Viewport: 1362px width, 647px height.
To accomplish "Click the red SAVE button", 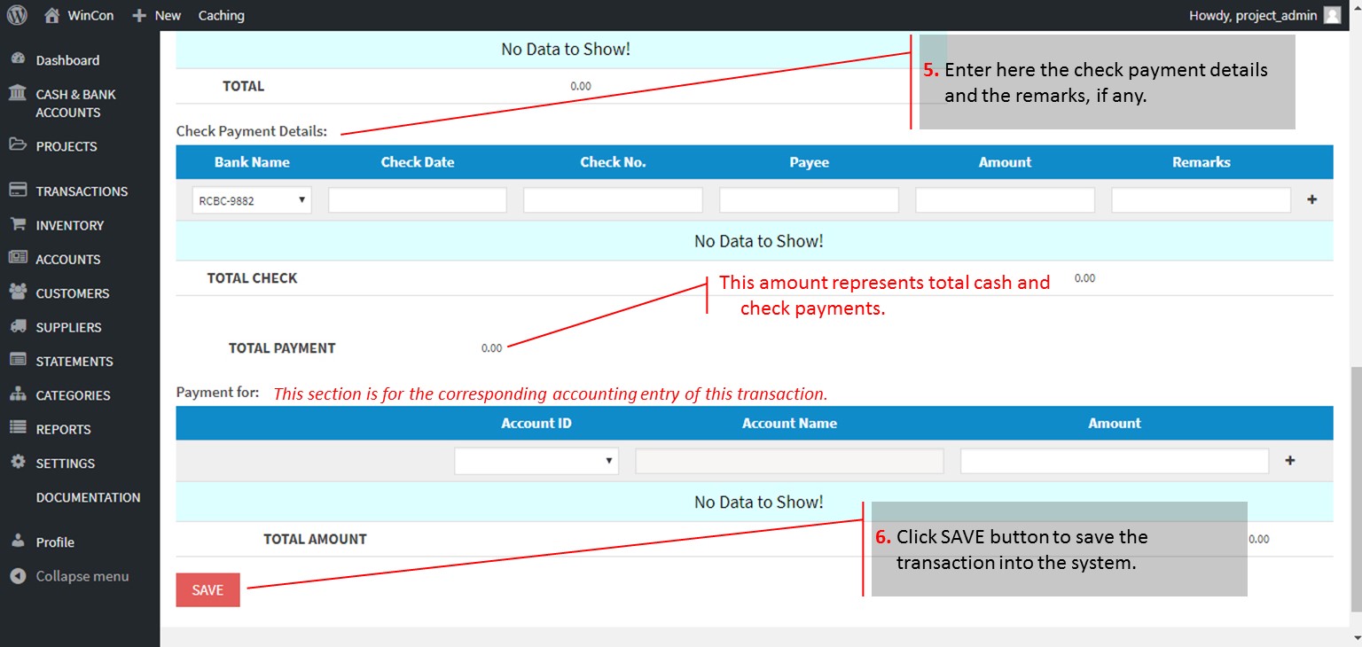I will (x=207, y=590).
